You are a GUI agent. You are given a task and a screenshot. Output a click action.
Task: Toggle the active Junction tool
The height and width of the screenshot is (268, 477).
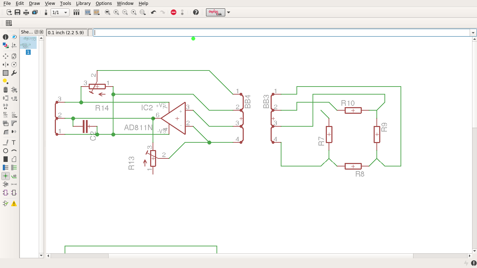[x=6, y=176]
